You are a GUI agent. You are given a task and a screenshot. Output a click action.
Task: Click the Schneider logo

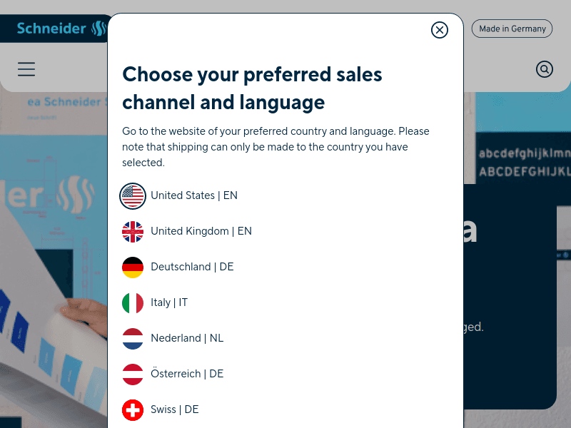tap(61, 29)
